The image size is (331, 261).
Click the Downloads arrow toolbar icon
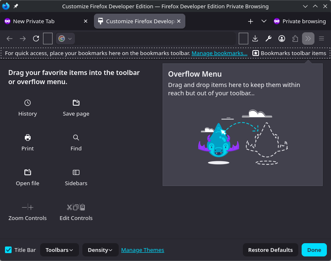tap(255, 39)
